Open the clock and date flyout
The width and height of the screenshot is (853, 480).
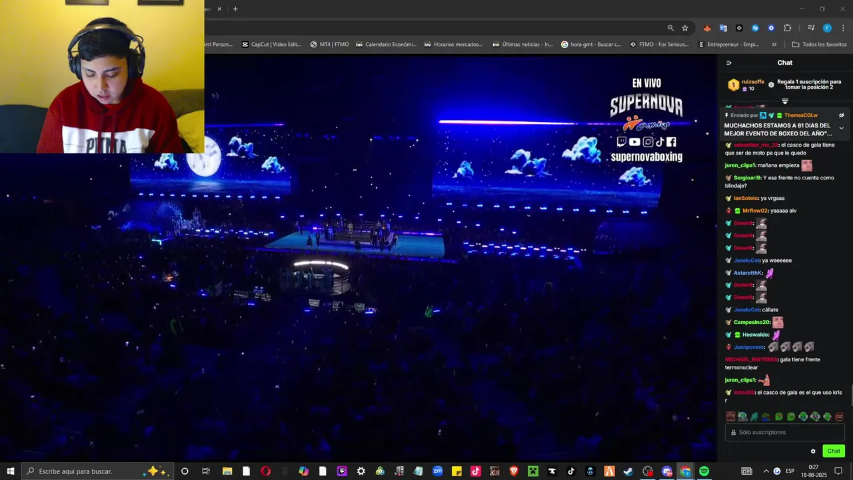tap(814, 471)
